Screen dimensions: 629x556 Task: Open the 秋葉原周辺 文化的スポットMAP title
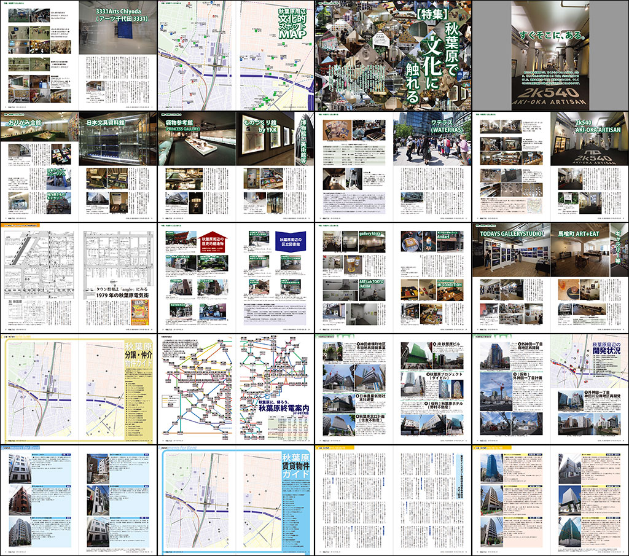[x=292, y=23]
